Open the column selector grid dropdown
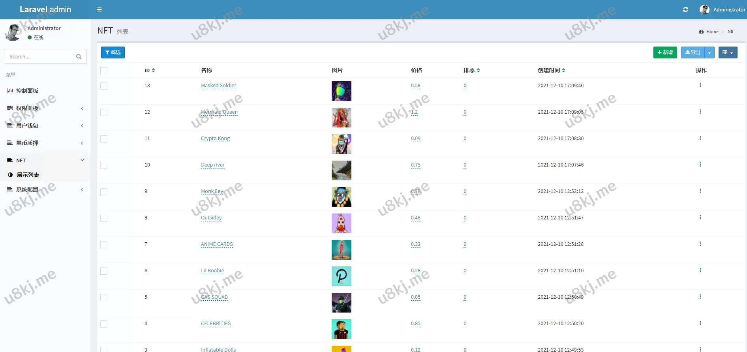This screenshot has height=352, width=747. coord(728,52)
